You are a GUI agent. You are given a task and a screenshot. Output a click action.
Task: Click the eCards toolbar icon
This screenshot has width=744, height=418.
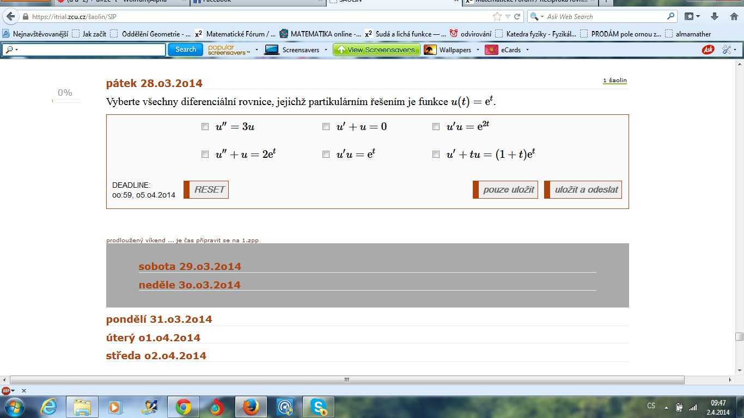click(491, 50)
